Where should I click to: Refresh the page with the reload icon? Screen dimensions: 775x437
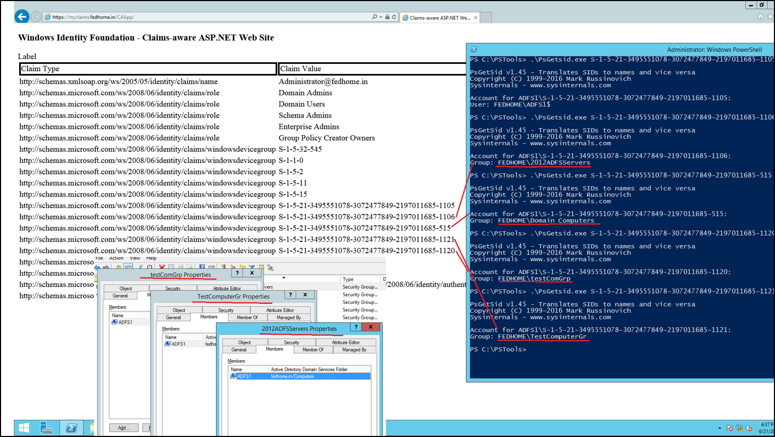click(394, 17)
